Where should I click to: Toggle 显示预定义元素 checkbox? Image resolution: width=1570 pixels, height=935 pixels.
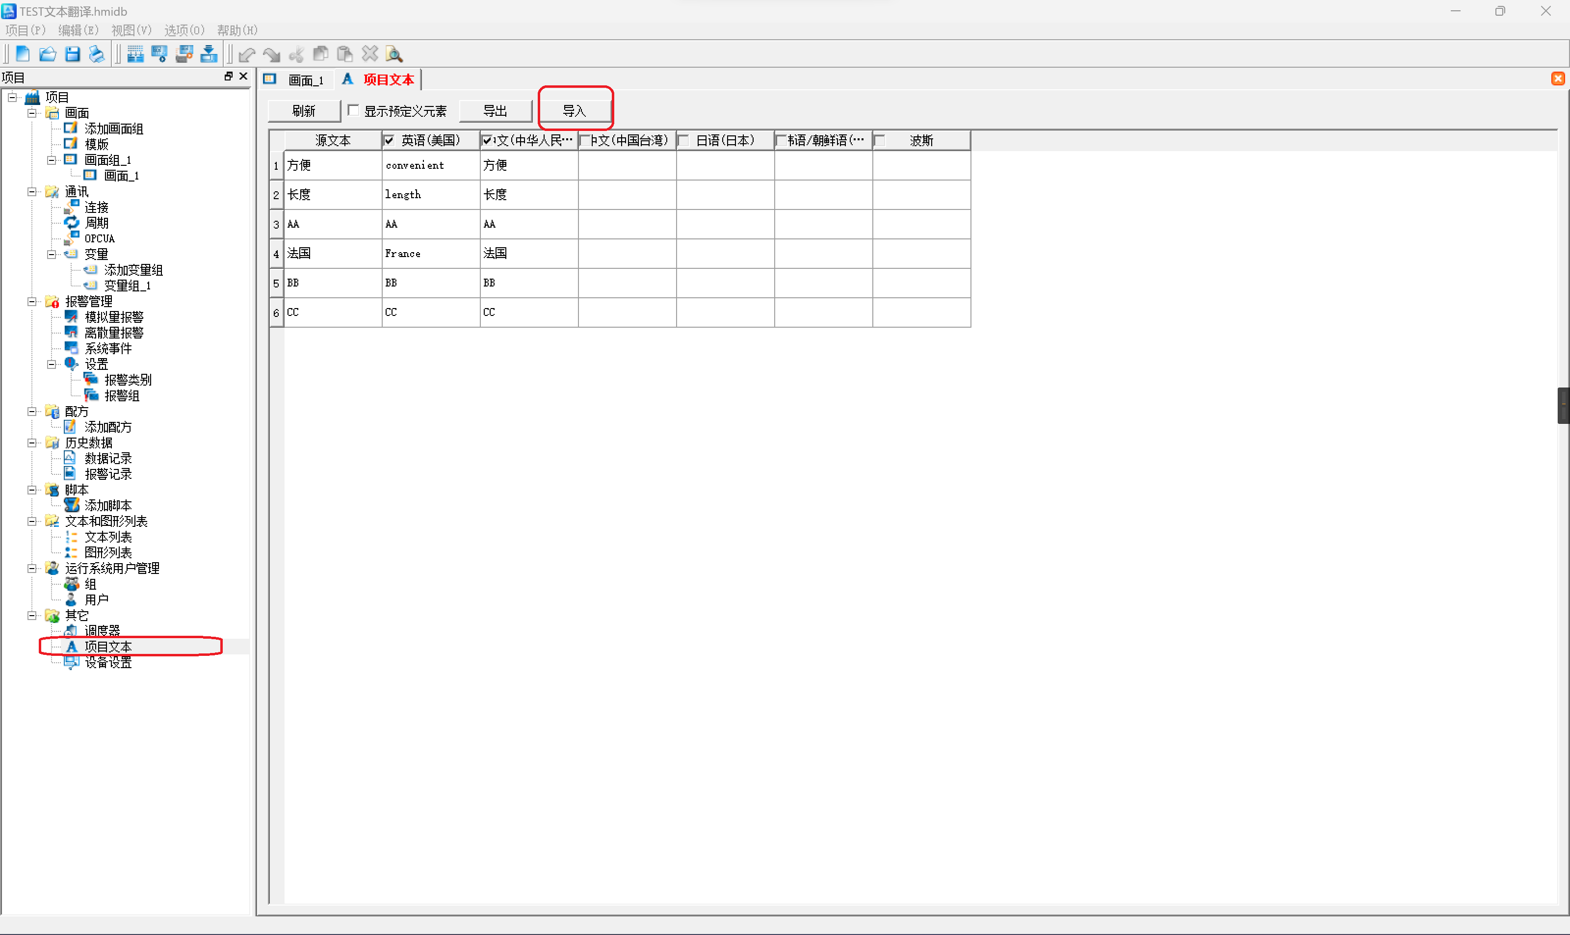click(353, 110)
